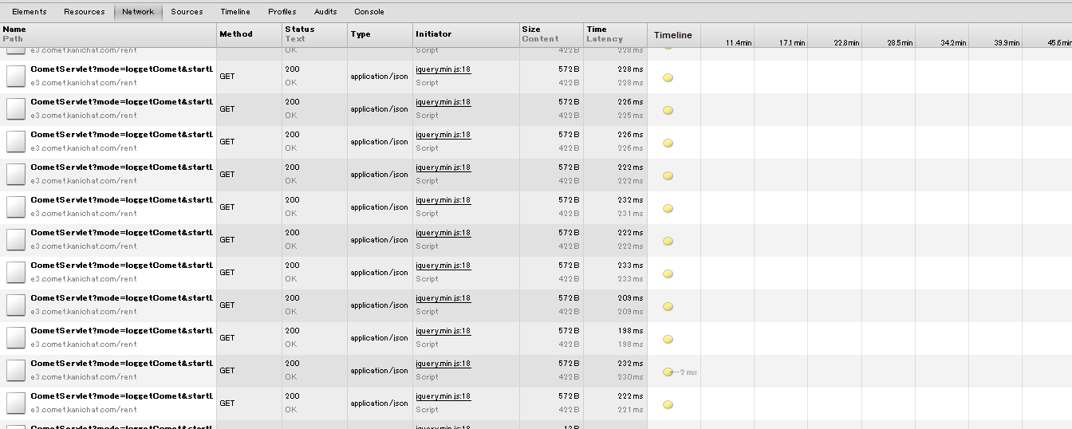Click application/json type in the 198 ms row
This screenshot has width=1072, height=429.
(x=379, y=338)
